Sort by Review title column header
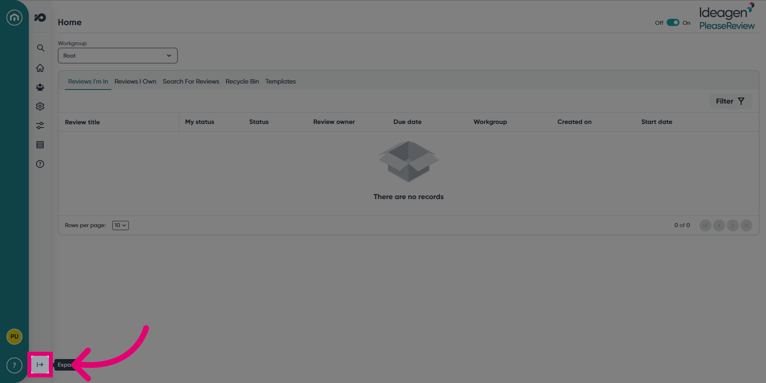 (83, 122)
